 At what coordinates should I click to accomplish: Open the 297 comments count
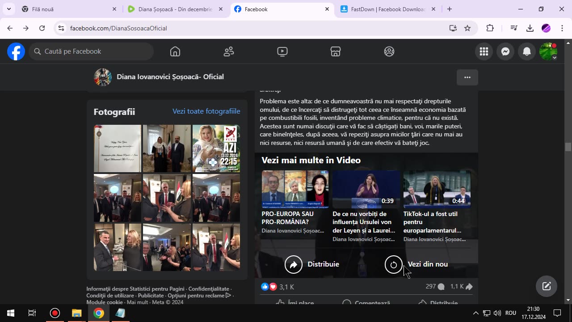[435, 286]
